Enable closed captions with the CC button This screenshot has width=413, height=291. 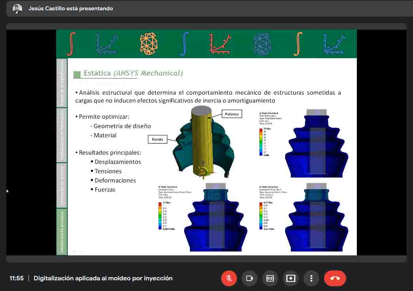click(x=270, y=278)
